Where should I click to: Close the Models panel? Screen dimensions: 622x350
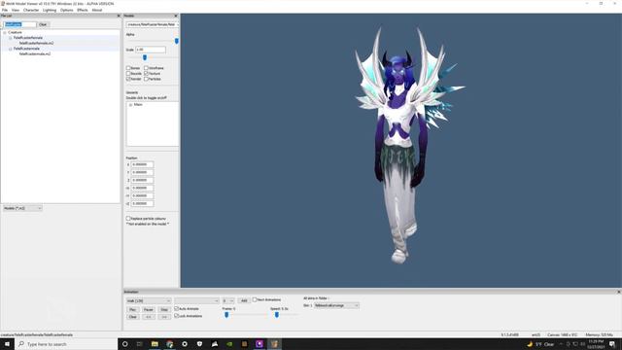coord(176,16)
